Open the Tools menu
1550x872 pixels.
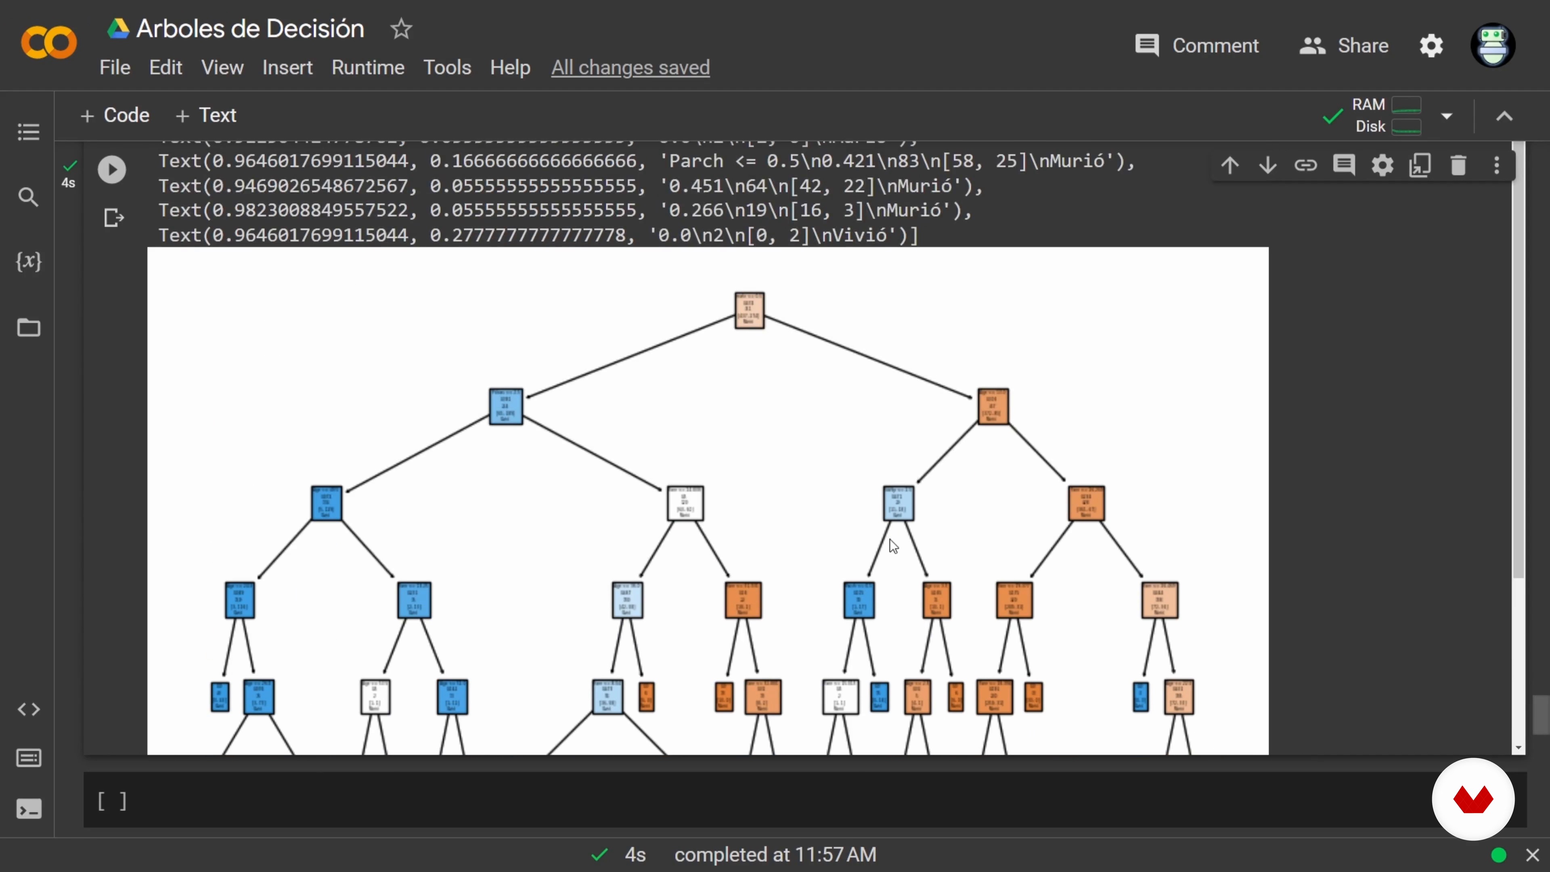pos(446,67)
